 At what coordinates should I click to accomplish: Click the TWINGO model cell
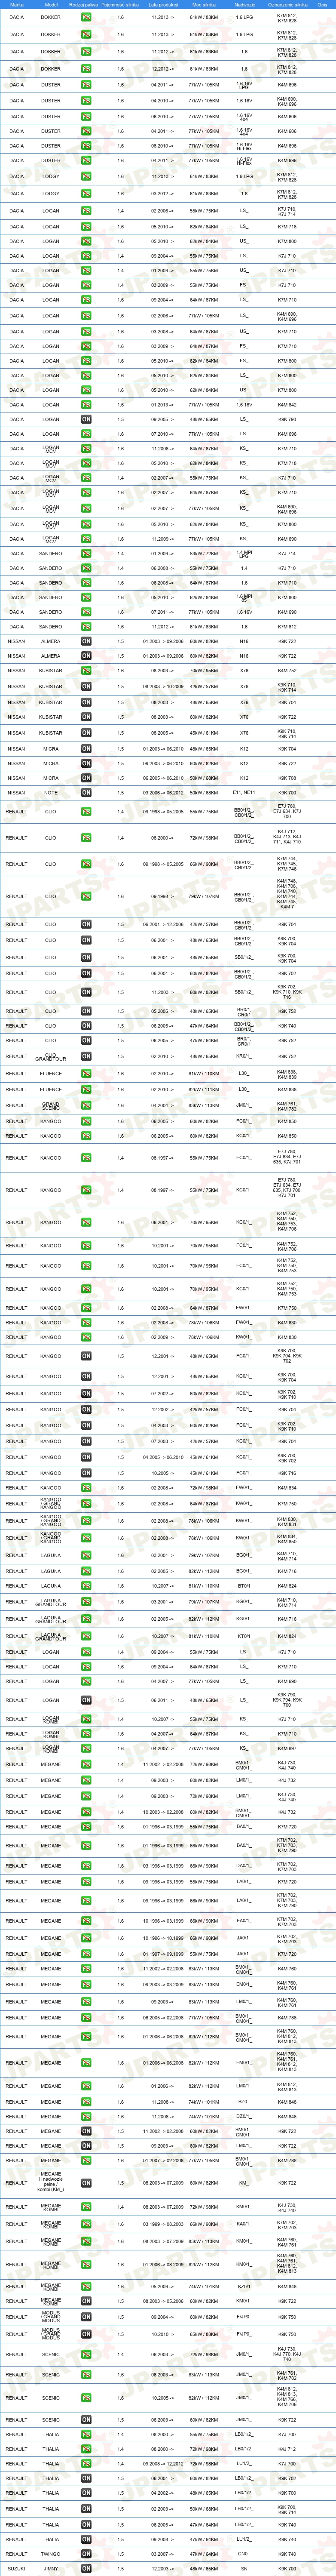[x=51, y=2553]
